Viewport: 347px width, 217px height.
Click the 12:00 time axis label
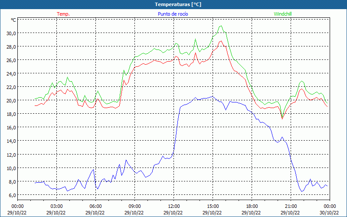(174, 207)
